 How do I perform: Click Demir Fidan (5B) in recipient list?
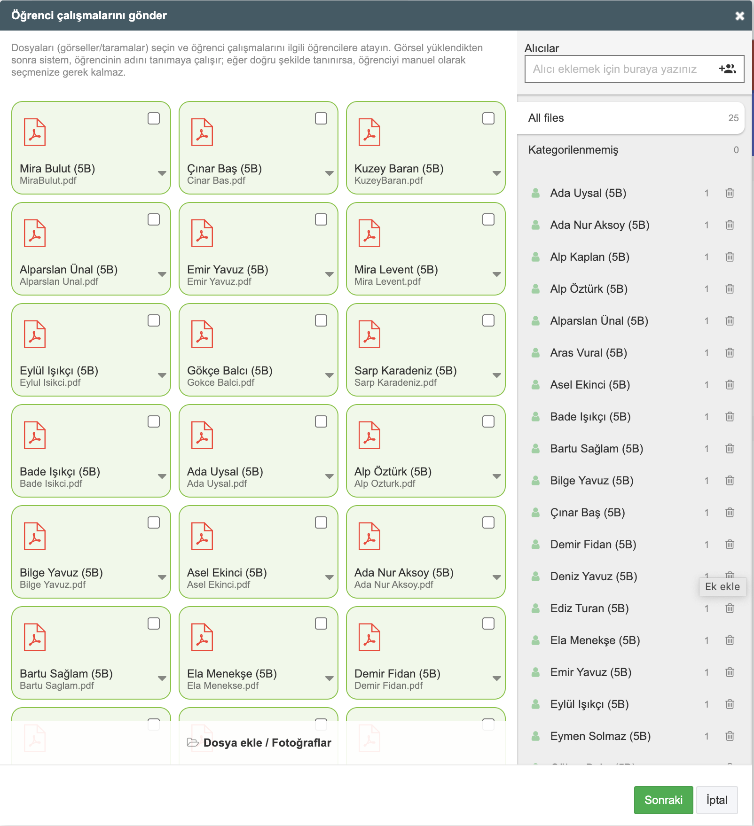(593, 545)
